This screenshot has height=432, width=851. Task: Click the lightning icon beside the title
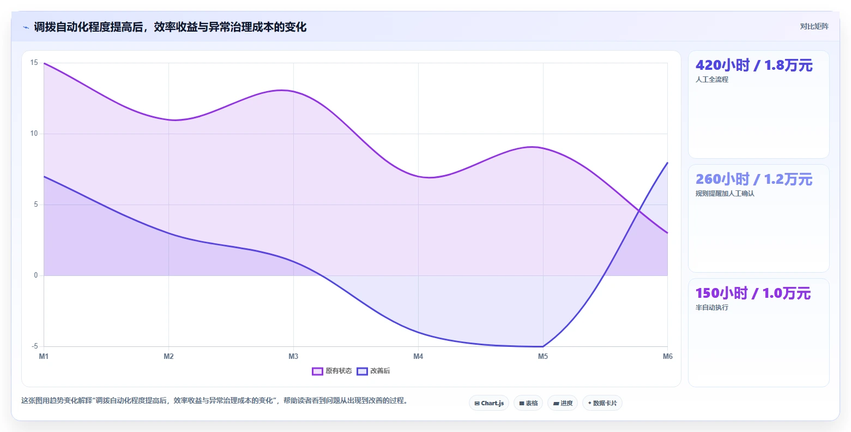tap(26, 27)
